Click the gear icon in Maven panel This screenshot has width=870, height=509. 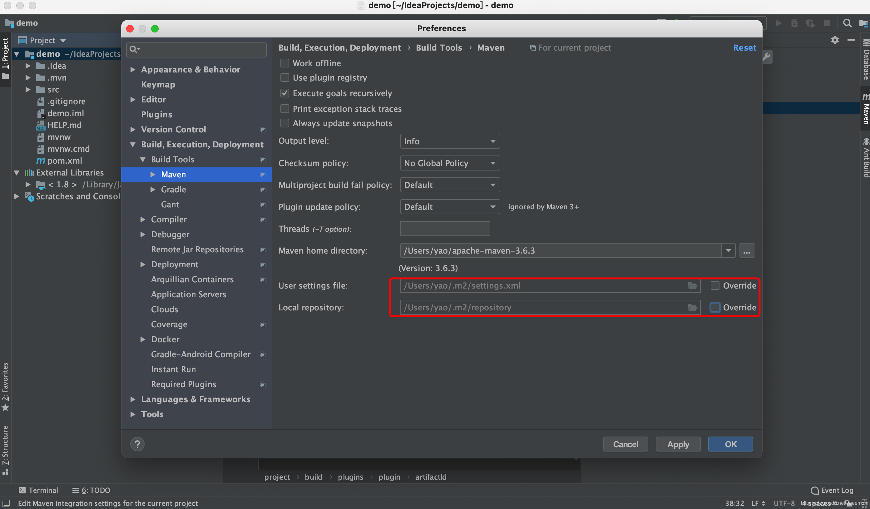835,40
